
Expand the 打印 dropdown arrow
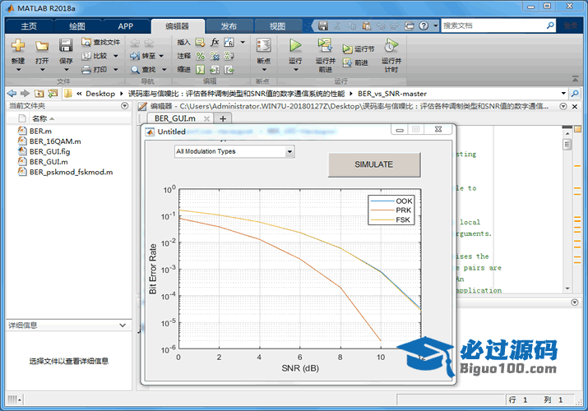(115, 69)
